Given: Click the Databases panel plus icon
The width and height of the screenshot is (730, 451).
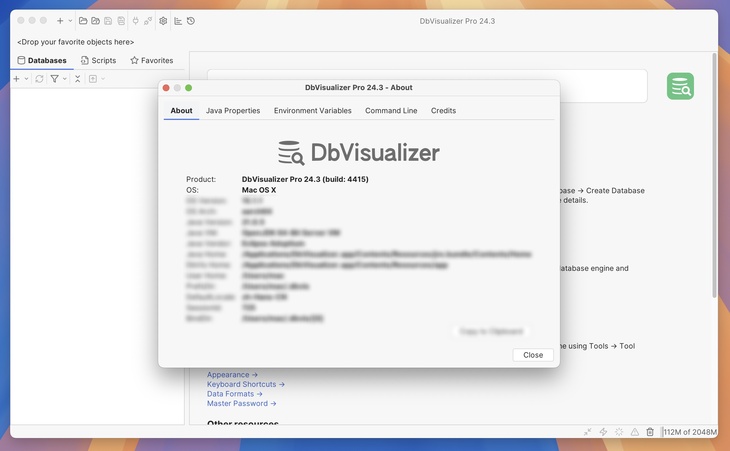Looking at the screenshot, I should point(16,79).
